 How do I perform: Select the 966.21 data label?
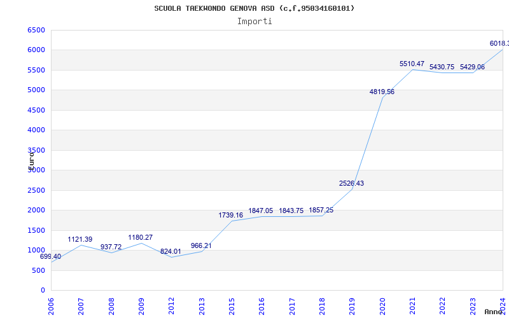coord(201,245)
